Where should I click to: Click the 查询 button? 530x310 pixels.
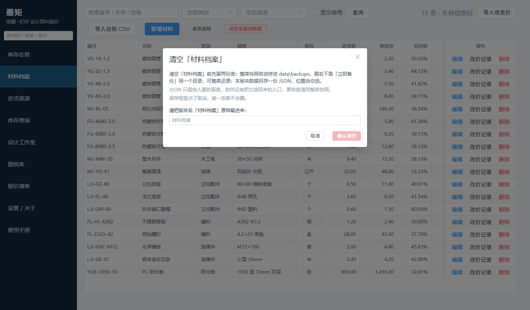tap(358, 13)
